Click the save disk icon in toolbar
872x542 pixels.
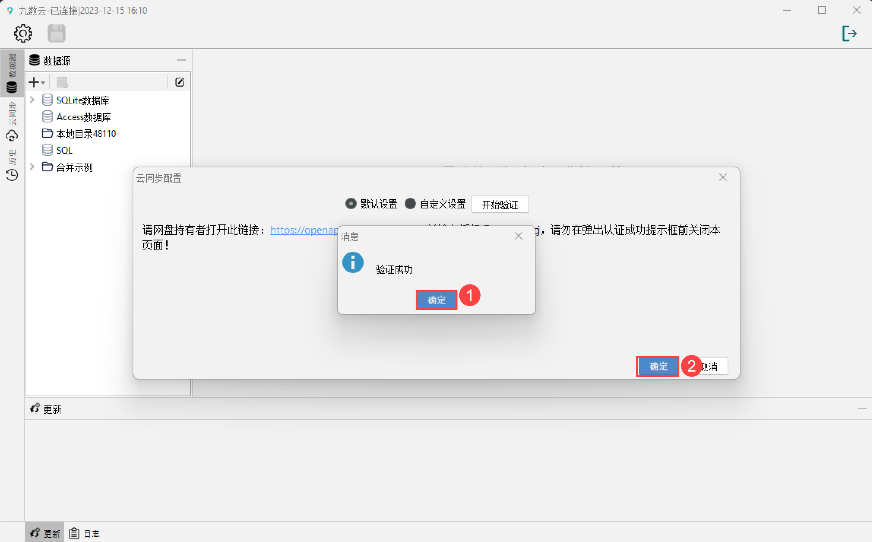(x=57, y=33)
